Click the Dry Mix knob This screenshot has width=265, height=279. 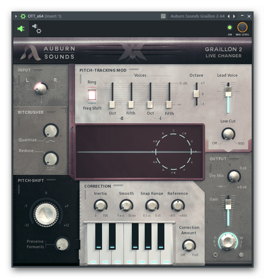click(x=234, y=176)
